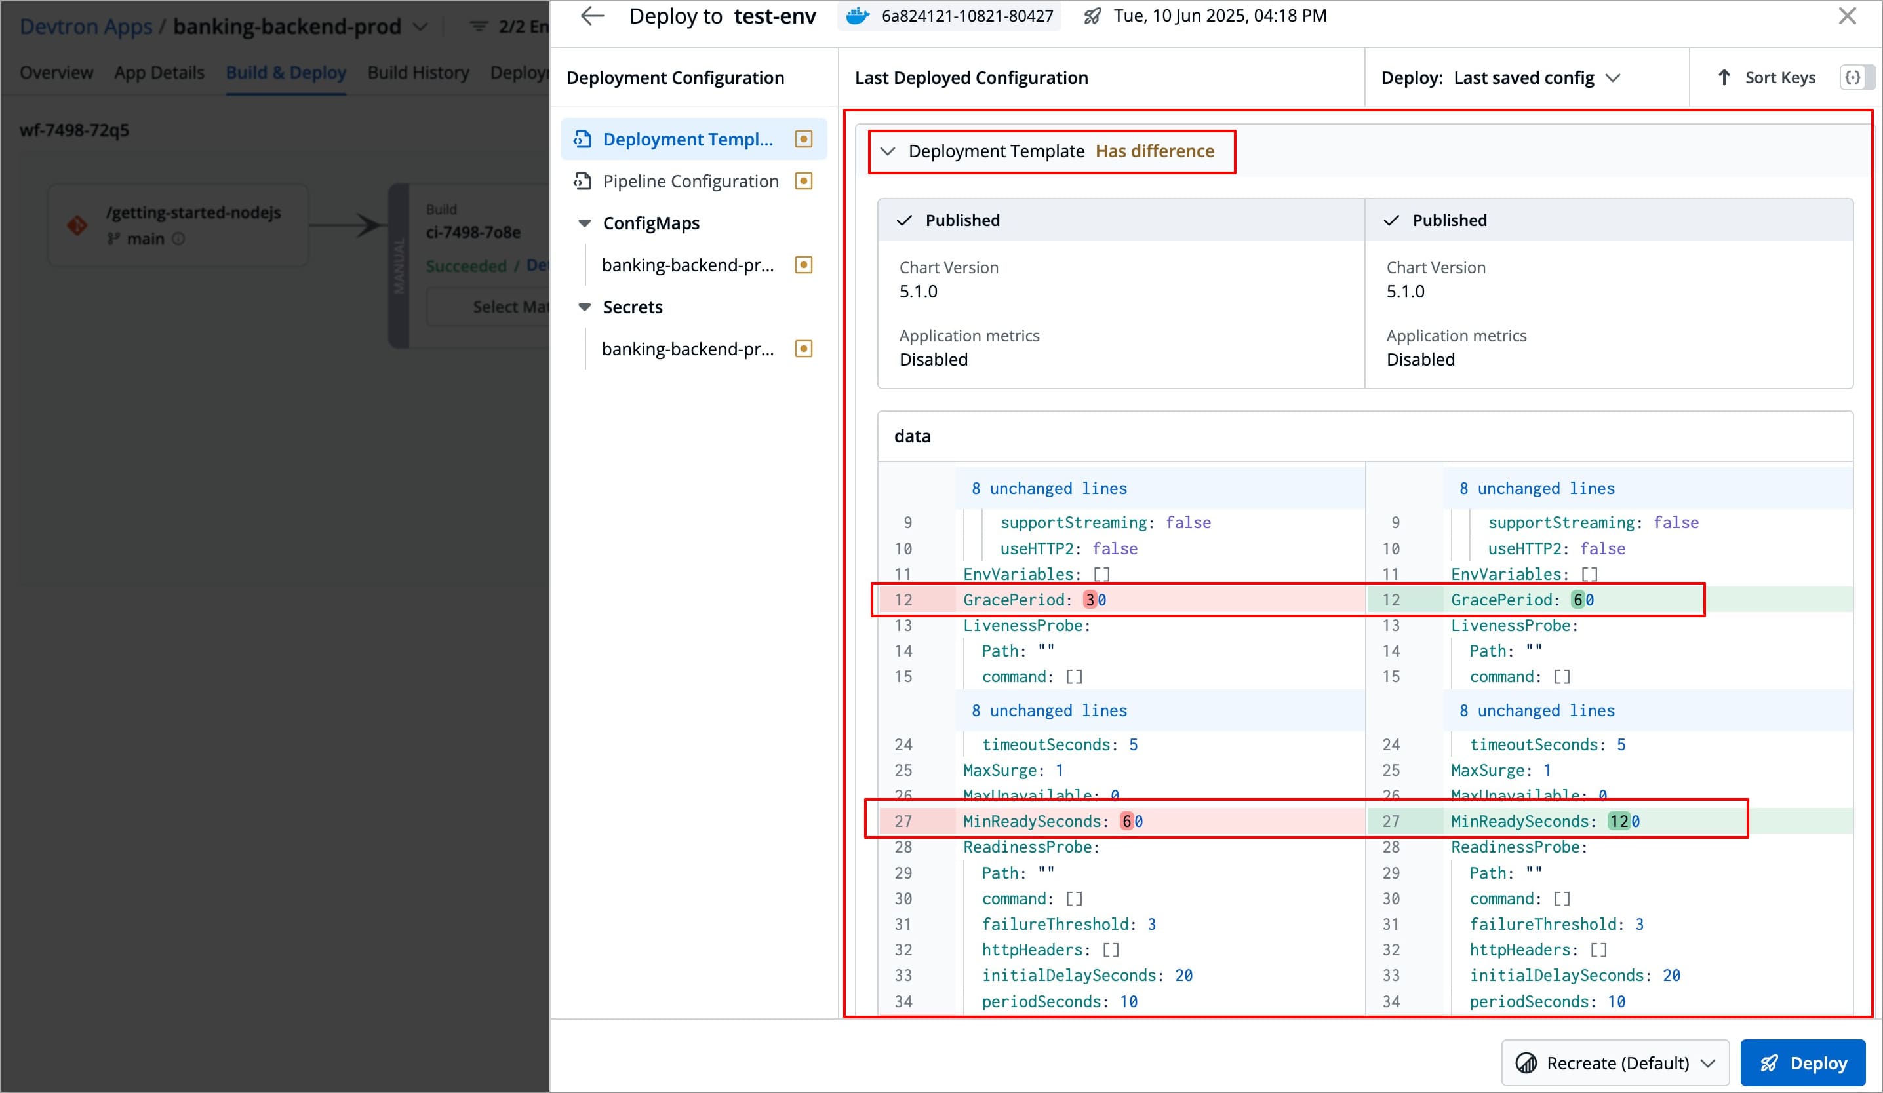This screenshot has width=1883, height=1093.
Task: Click the rocket icon next to the deployment timestamp
Action: point(1091,16)
